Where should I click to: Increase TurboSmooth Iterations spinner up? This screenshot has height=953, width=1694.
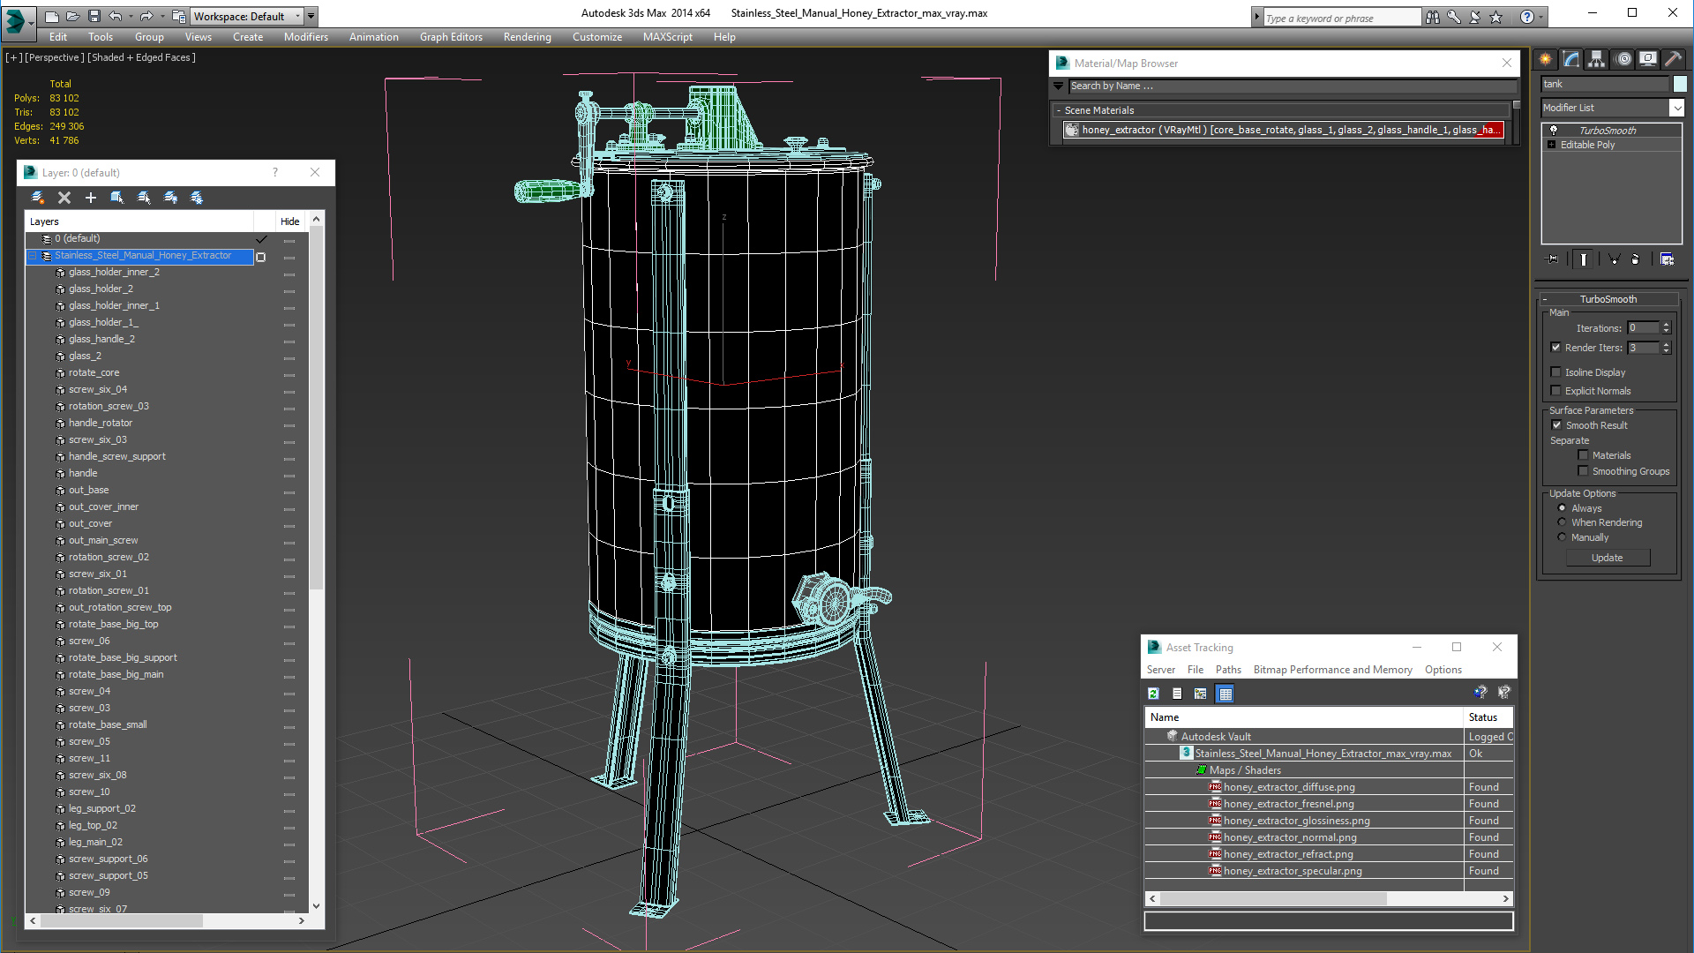point(1666,325)
